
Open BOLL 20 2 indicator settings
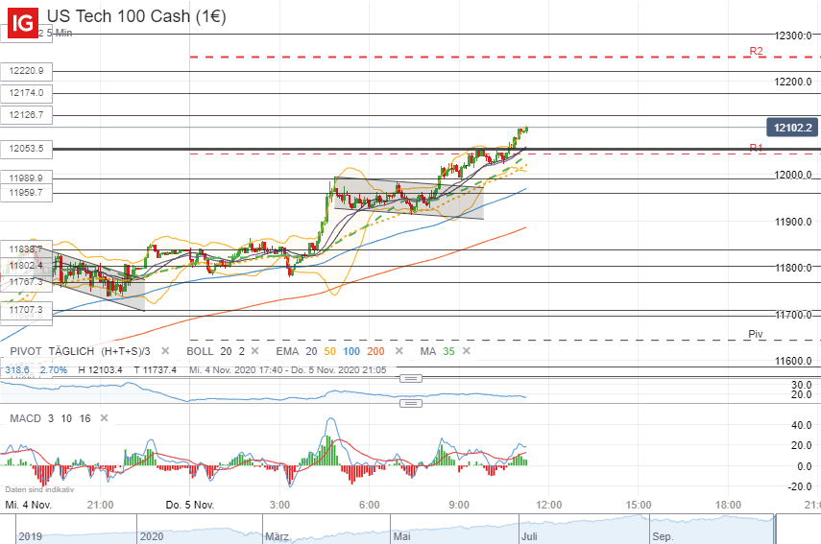pyautogui.click(x=215, y=351)
